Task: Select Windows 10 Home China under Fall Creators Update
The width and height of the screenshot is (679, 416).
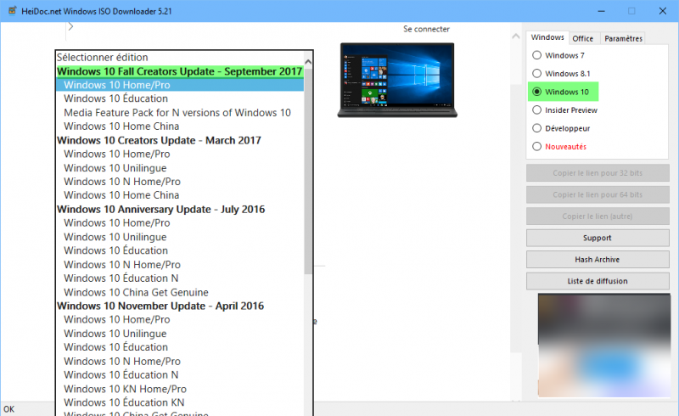Action: tap(180, 126)
